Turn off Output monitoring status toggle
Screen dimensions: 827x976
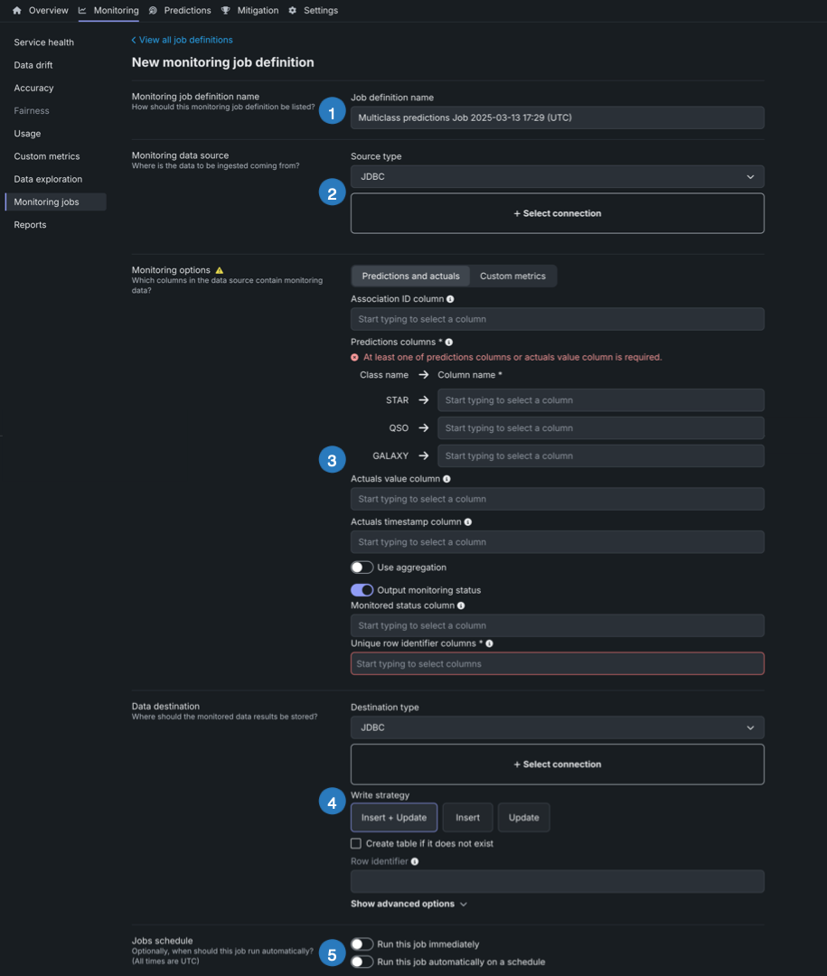[x=362, y=590]
